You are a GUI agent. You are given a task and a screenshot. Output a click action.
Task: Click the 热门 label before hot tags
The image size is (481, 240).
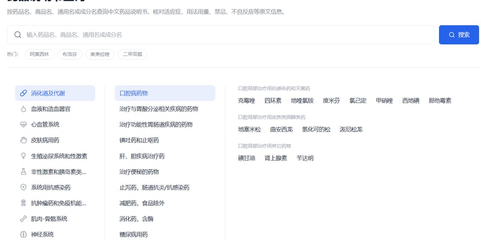pyautogui.click(x=13, y=55)
